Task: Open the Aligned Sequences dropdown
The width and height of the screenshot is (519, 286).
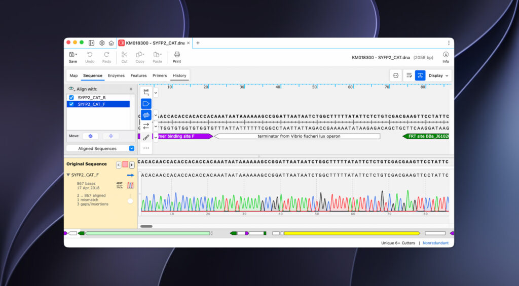Action: tap(100, 148)
